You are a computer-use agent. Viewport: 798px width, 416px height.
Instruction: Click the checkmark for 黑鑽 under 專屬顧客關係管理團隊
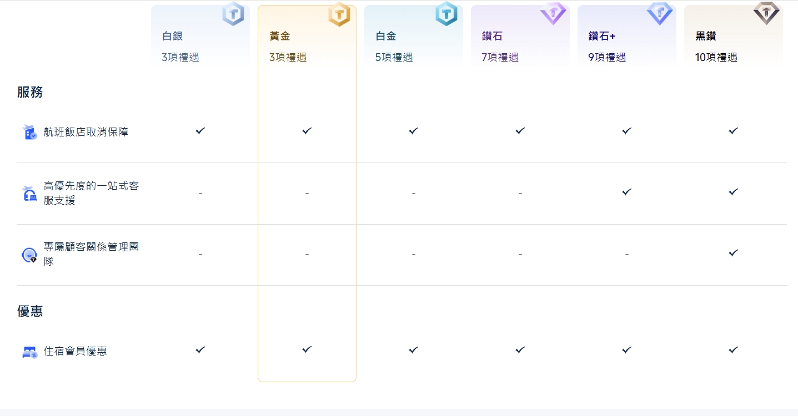[x=733, y=253]
